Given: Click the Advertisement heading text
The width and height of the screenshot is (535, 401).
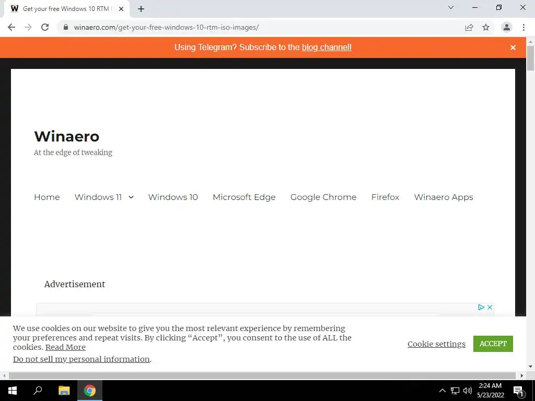Looking at the screenshot, I should [x=75, y=284].
